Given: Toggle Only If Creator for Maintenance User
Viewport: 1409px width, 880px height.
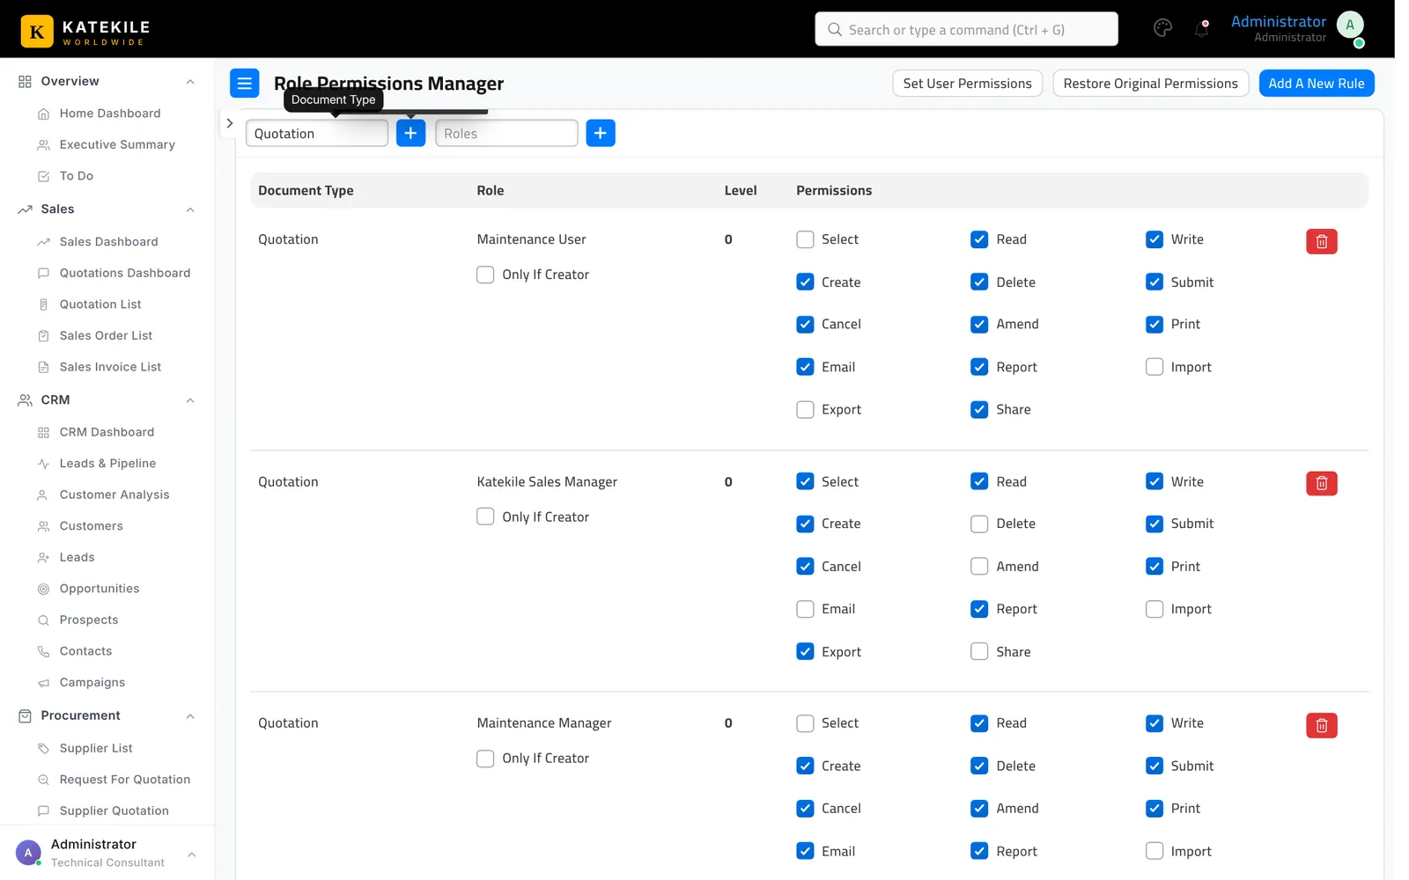Looking at the screenshot, I should [485, 275].
